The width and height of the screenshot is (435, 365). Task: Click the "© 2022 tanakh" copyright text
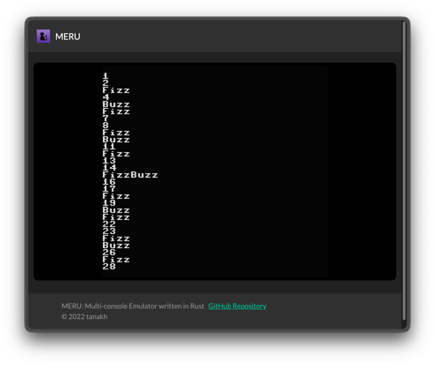(x=85, y=317)
